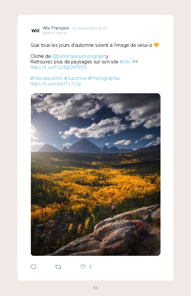This screenshot has height=296, width=191.
Task: Click the 22 septembre 2020 date
Action: coord(90,28)
